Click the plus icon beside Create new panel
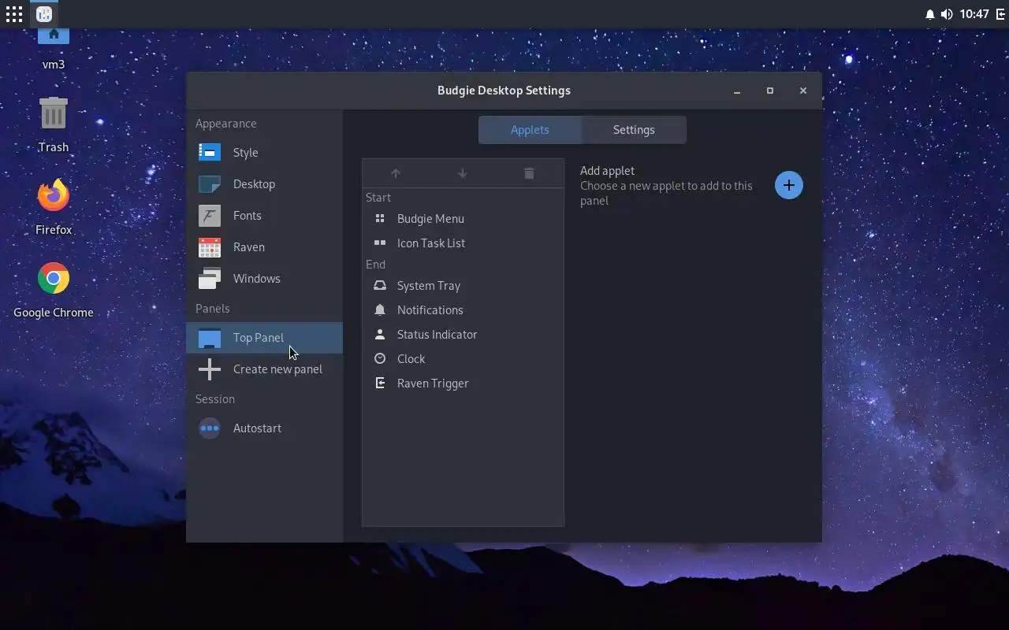Viewport: 1009px width, 630px height. click(x=210, y=369)
